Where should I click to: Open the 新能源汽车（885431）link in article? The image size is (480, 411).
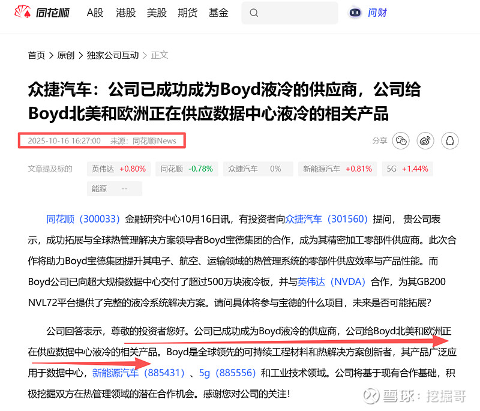(x=139, y=373)
